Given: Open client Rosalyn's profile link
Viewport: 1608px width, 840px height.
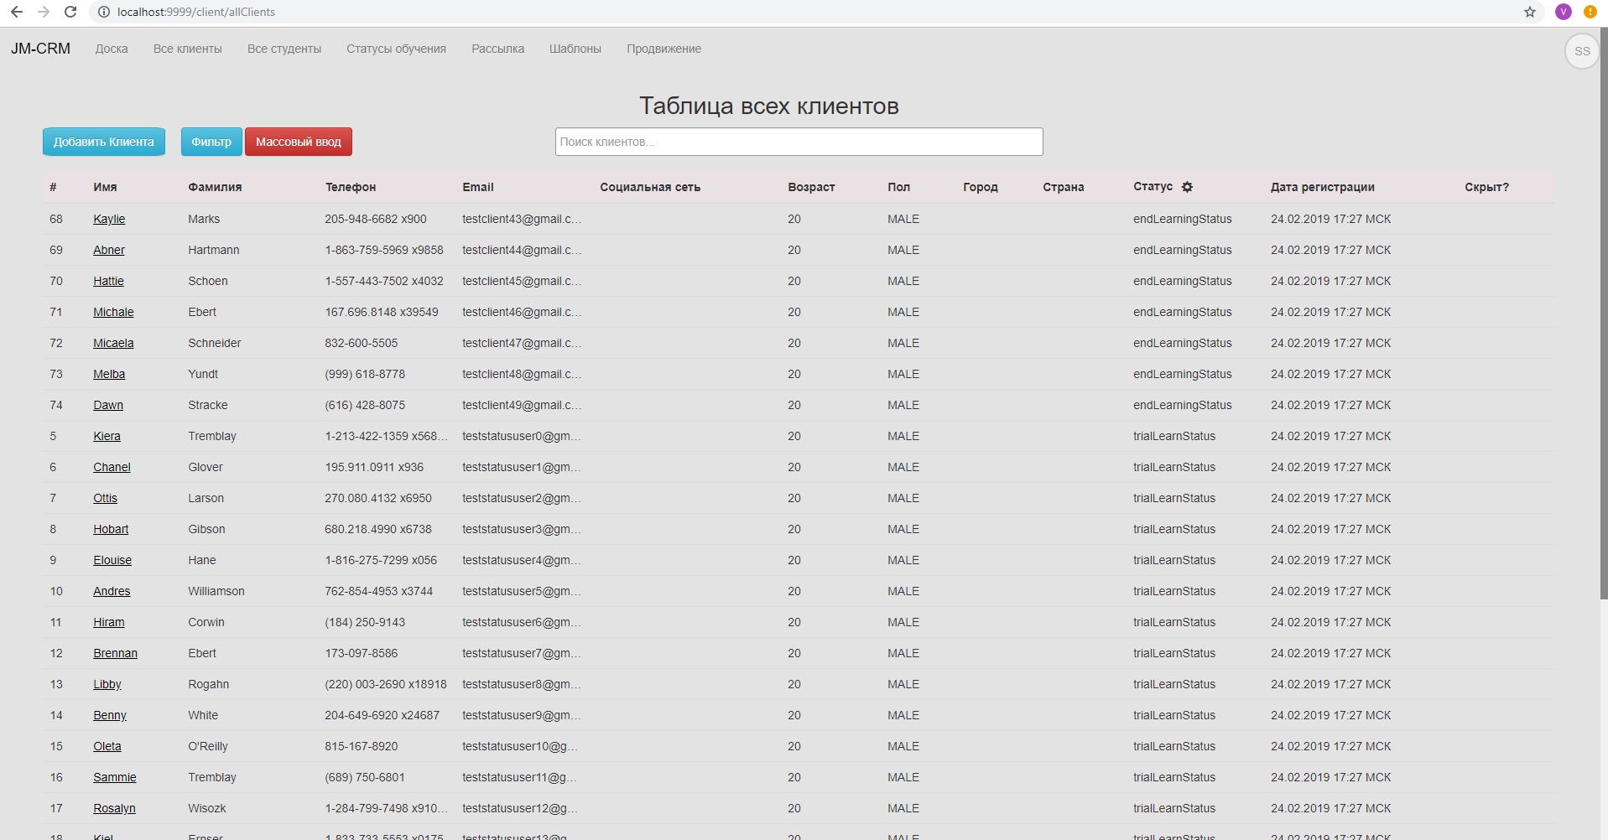Looking at the screenshot, I should pos(114,808).
